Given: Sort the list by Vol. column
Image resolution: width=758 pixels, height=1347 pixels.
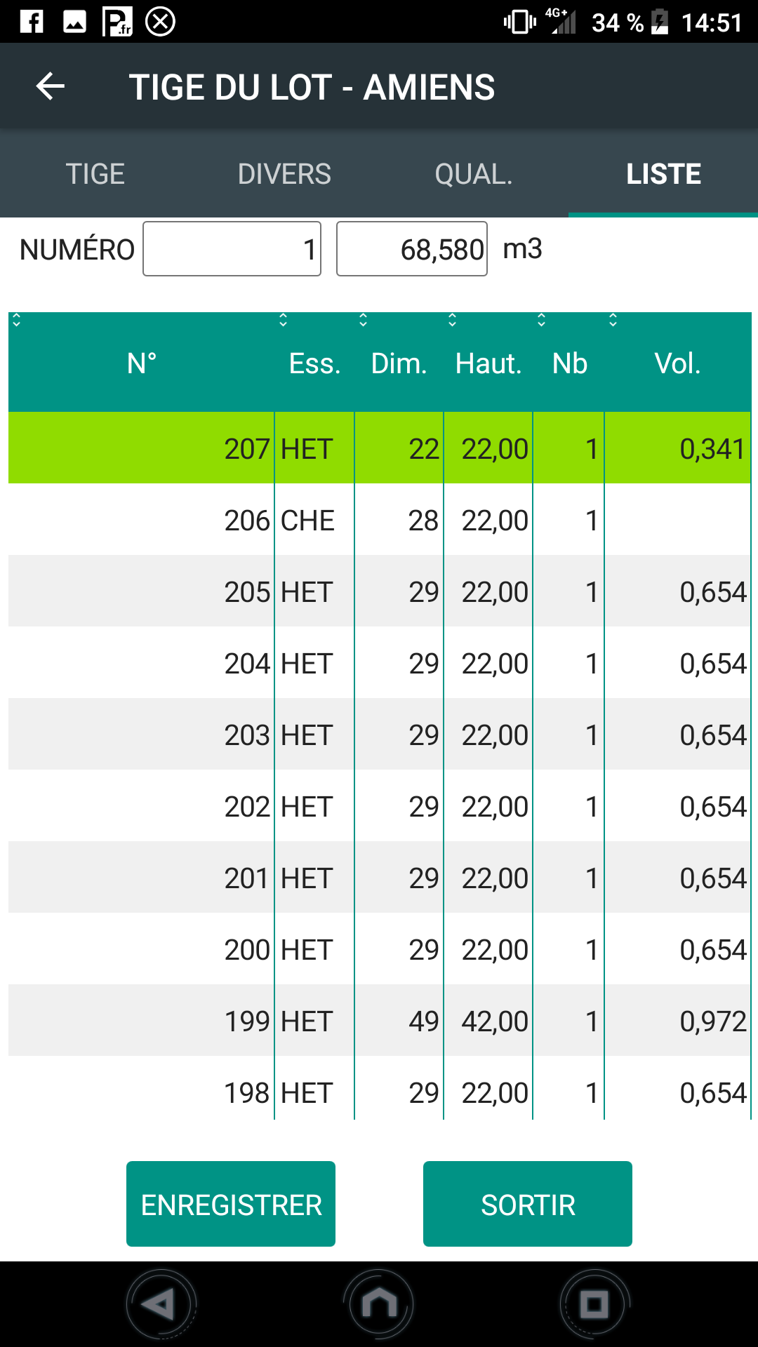Looking at the screenshot, I should (x=677, y=363).
